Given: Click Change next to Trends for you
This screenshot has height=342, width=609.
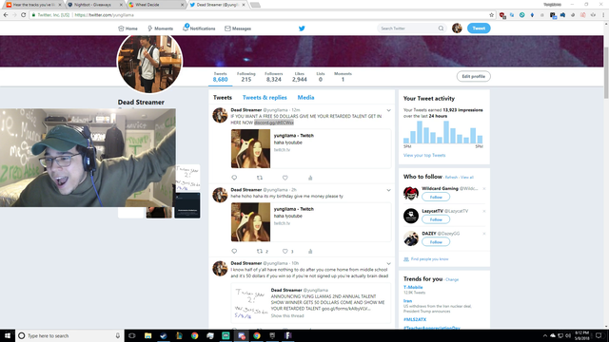Looking at the screenshot, I should click(452, 279).
